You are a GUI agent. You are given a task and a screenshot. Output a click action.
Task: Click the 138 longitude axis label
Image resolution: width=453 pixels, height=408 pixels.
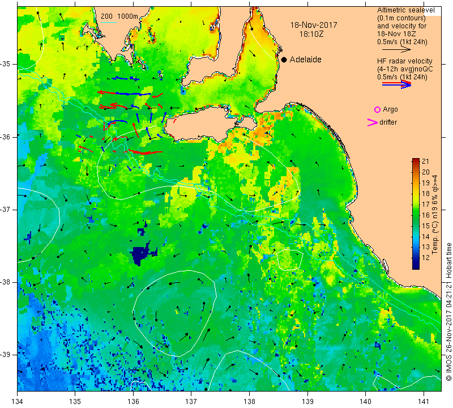(x=249, y=402)
